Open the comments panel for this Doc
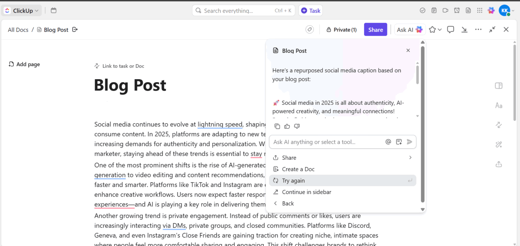This screenshot has height=246, width=520. (x=450, y=29)
